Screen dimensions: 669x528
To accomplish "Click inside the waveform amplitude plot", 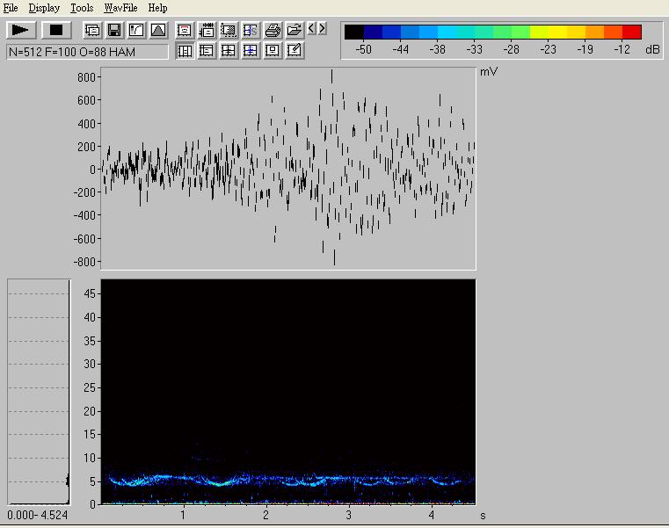I will coord(288,169).
